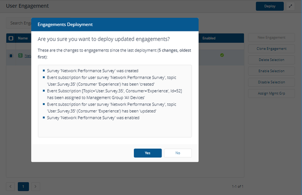Click New Engagement button
This screenshot has width=302, height=195.
point(272,37)
